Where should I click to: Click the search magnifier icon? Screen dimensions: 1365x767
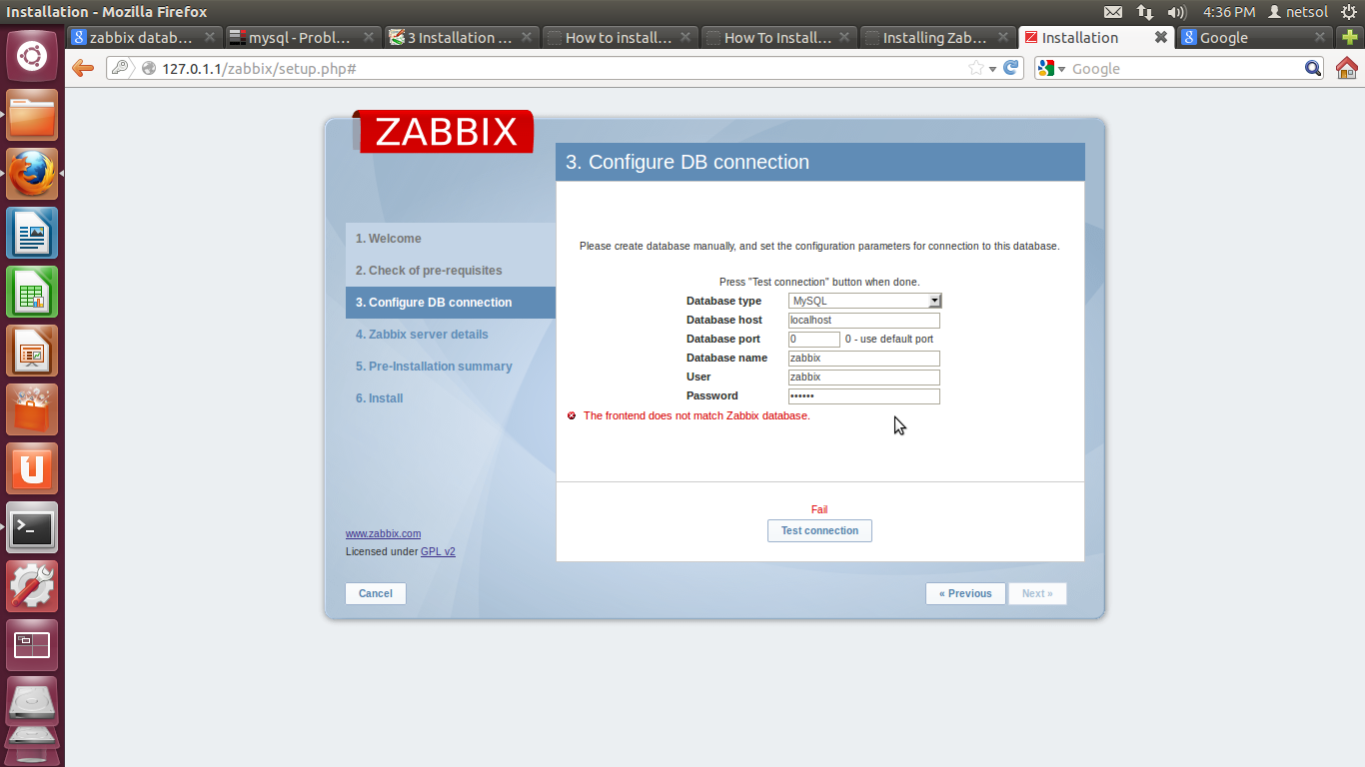click(x=1313, y=68)
